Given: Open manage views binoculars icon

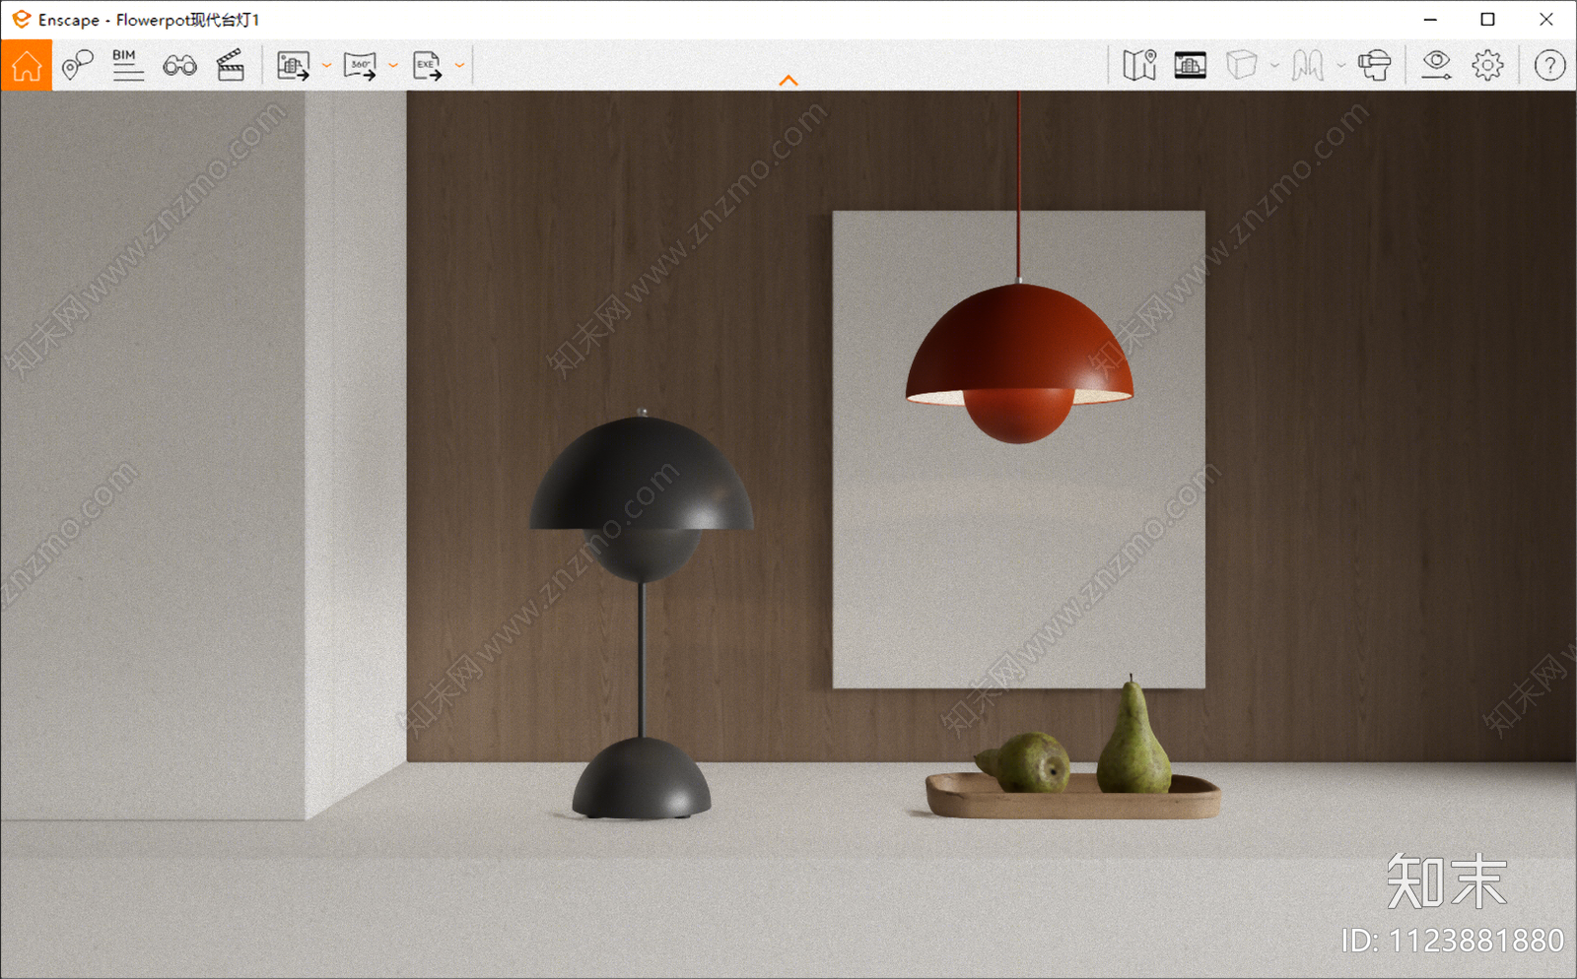Looking at the screenshot, I should (x=179, y=66).
